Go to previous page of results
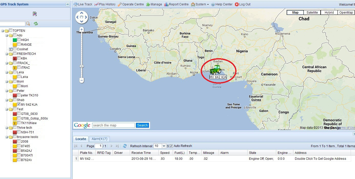 tap(81, 146)
